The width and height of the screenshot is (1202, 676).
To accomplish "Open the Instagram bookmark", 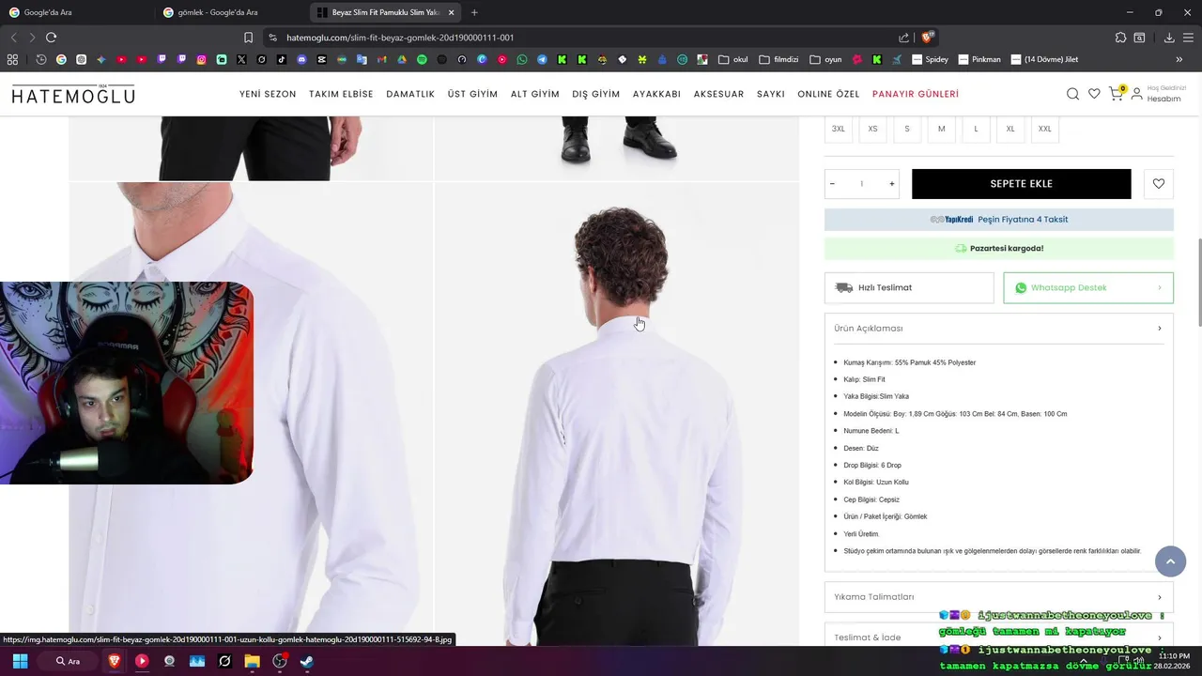I will pyautogui.click(x=201, y=59).
